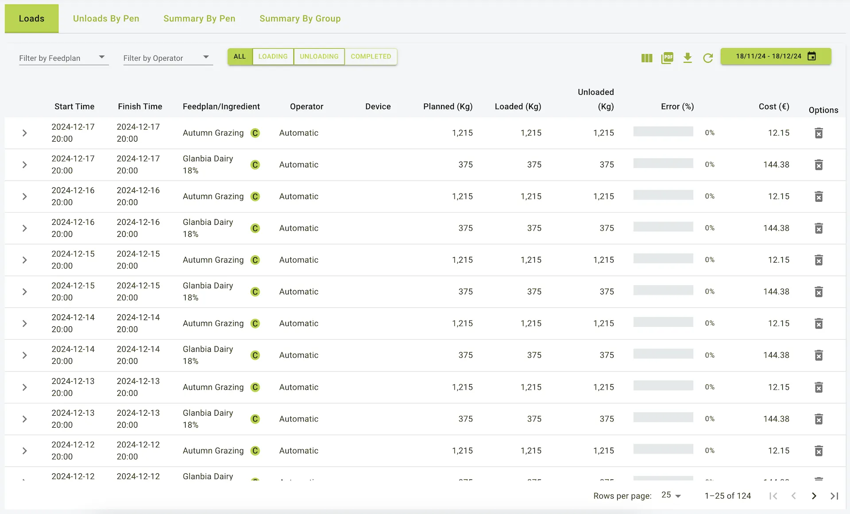
Task: Go to next page of results
Action: click(x=814, y=496)
